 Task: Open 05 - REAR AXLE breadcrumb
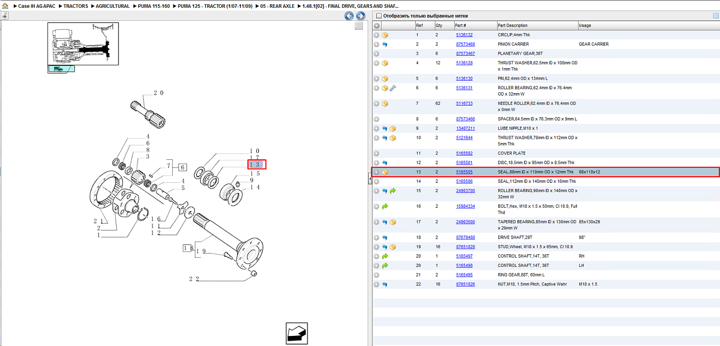(x=277, y=6)
